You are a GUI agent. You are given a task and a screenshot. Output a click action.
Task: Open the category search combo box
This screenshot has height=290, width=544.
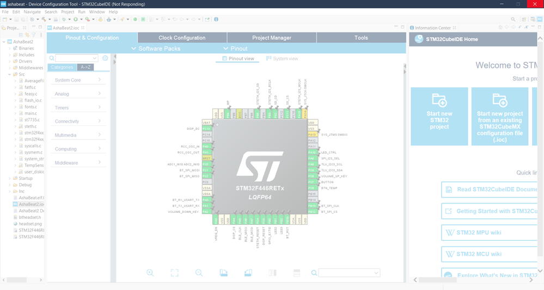tap(77, 58)
